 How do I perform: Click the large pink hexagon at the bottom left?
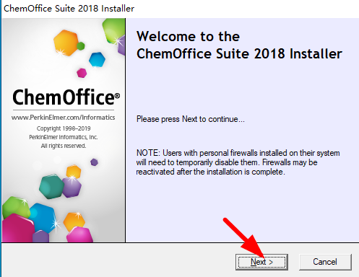coord(17,228)
